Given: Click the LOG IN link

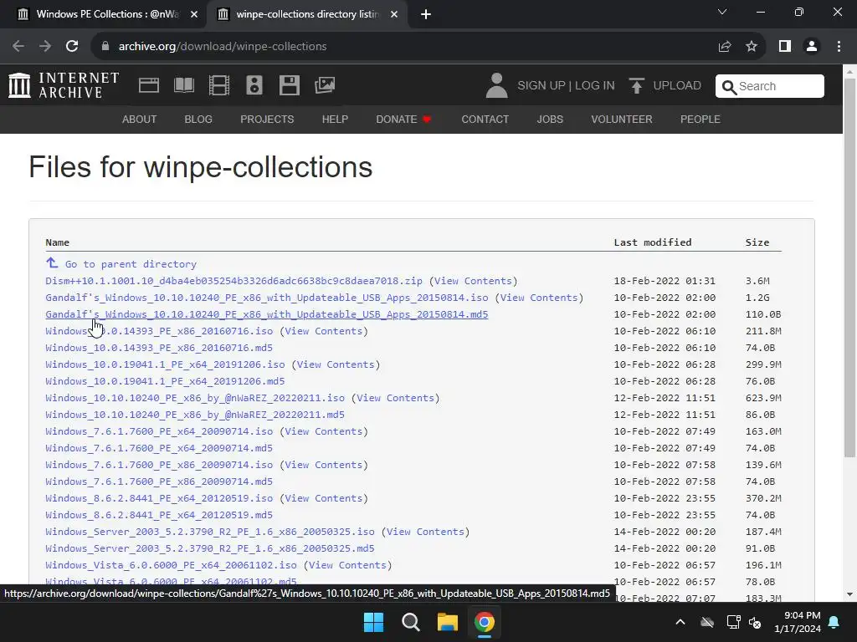Looking at the screenshot, I should 595,86.
